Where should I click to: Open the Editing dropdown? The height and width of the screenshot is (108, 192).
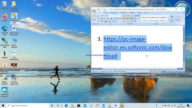point(178,19)
